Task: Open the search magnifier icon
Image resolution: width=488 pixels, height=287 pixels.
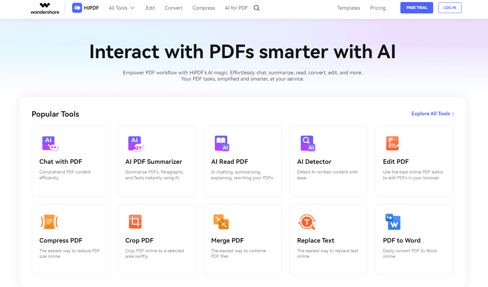Action: click(x=256, y=8)
